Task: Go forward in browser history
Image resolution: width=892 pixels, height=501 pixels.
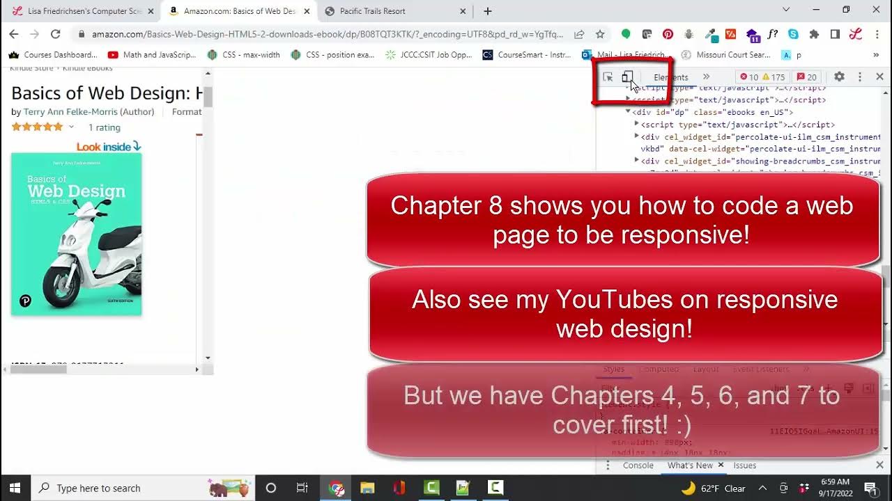Action: pos(34,34)
